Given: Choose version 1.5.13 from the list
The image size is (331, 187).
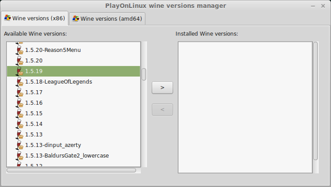Looking at the screenshot, I should tap(73, 135).
